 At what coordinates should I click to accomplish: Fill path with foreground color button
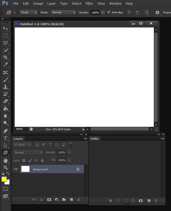pos(110,201)
